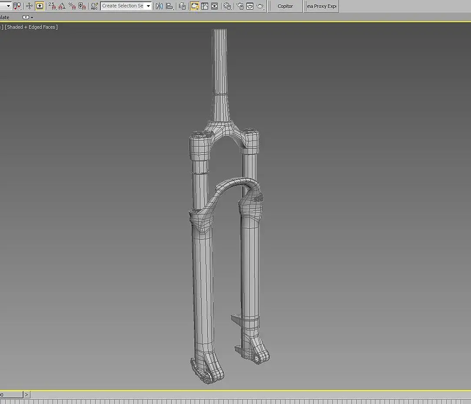Click the Select and Manipulate tool icon
Screen dimensions: 471x404
(x=29, y=6)
